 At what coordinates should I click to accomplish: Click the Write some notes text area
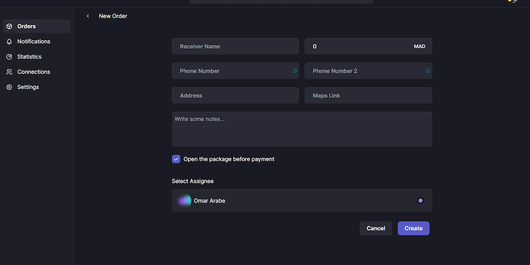point(302,129)
